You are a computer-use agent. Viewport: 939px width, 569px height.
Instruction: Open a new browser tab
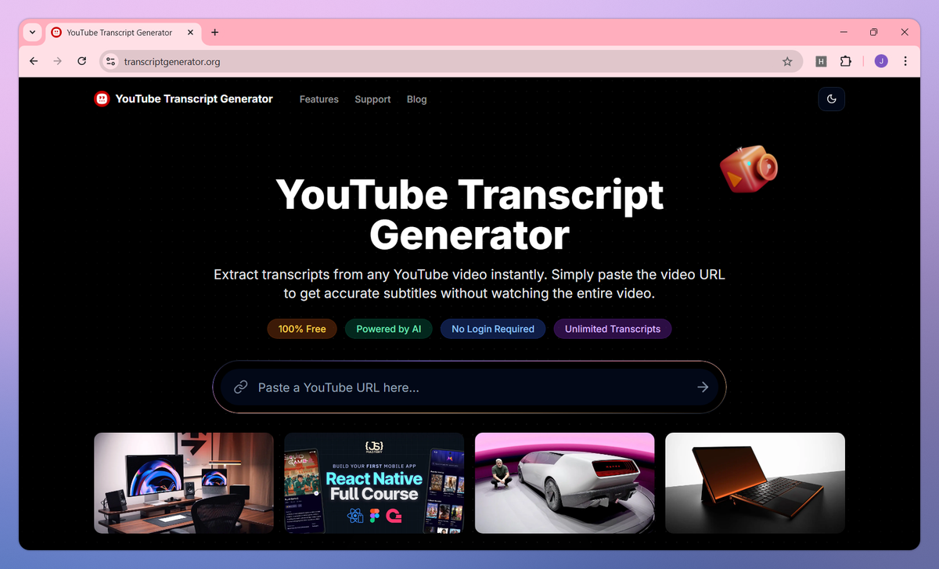tap(214, 32)
